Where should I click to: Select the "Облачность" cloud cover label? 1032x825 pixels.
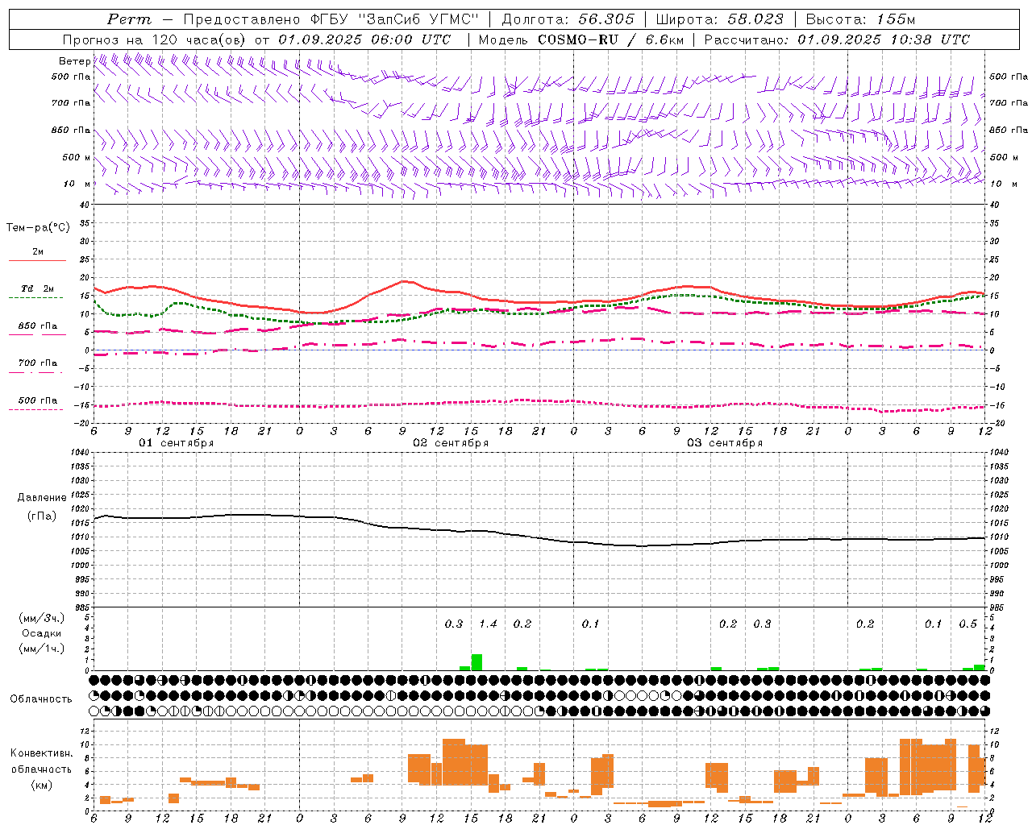click(41, 699)
